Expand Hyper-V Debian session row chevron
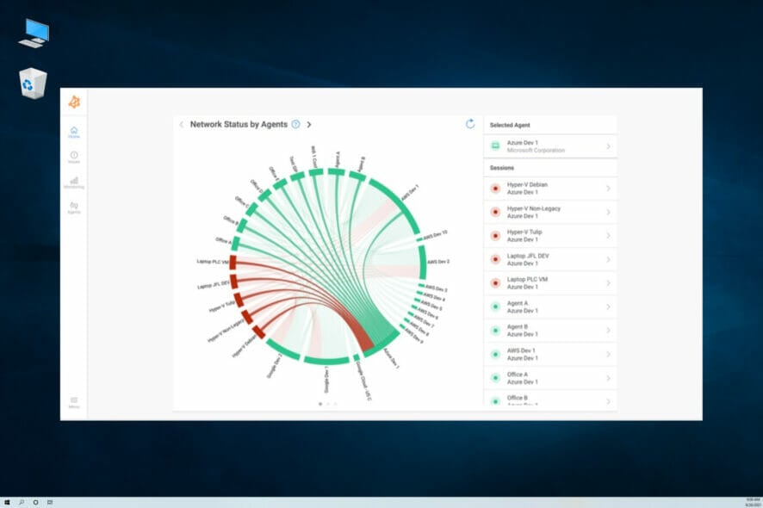This screenshot has height=508, width=763. 608,189
